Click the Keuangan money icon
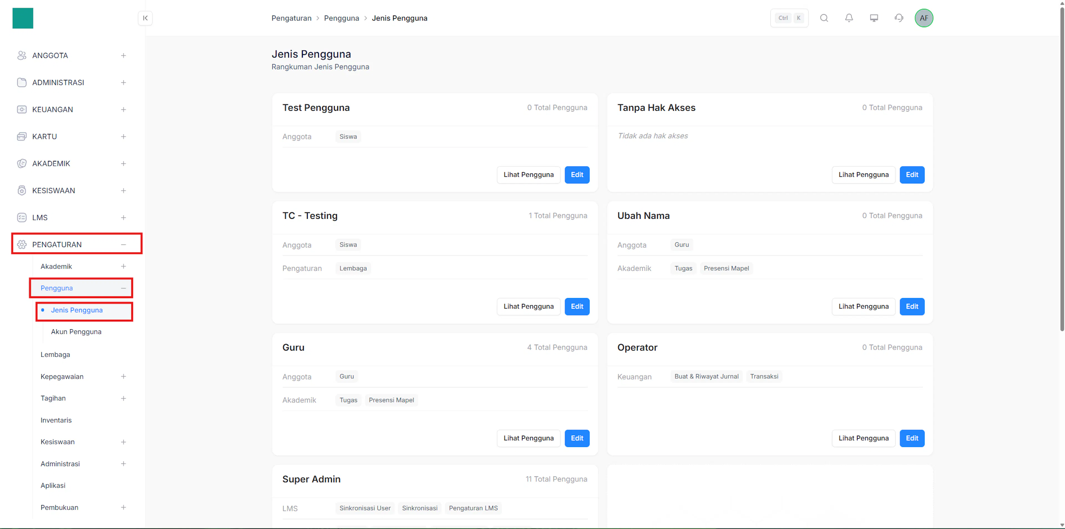The image size is (1065, 529). pos(22,109)
